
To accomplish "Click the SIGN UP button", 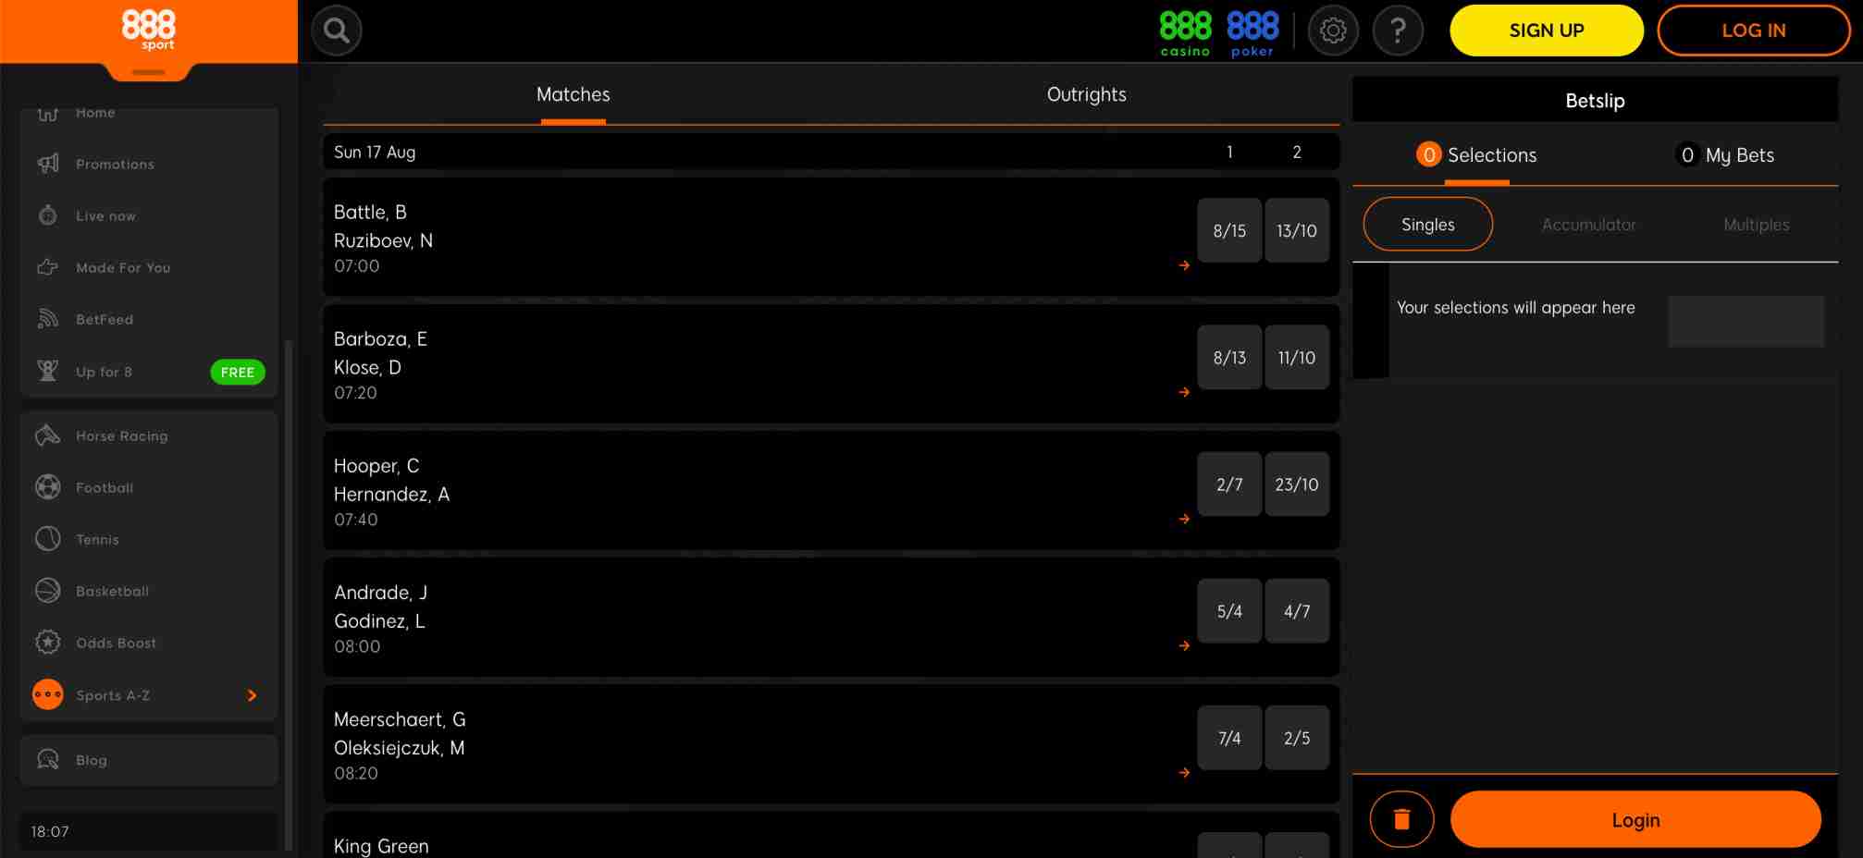I will [x=1546, y=31].
